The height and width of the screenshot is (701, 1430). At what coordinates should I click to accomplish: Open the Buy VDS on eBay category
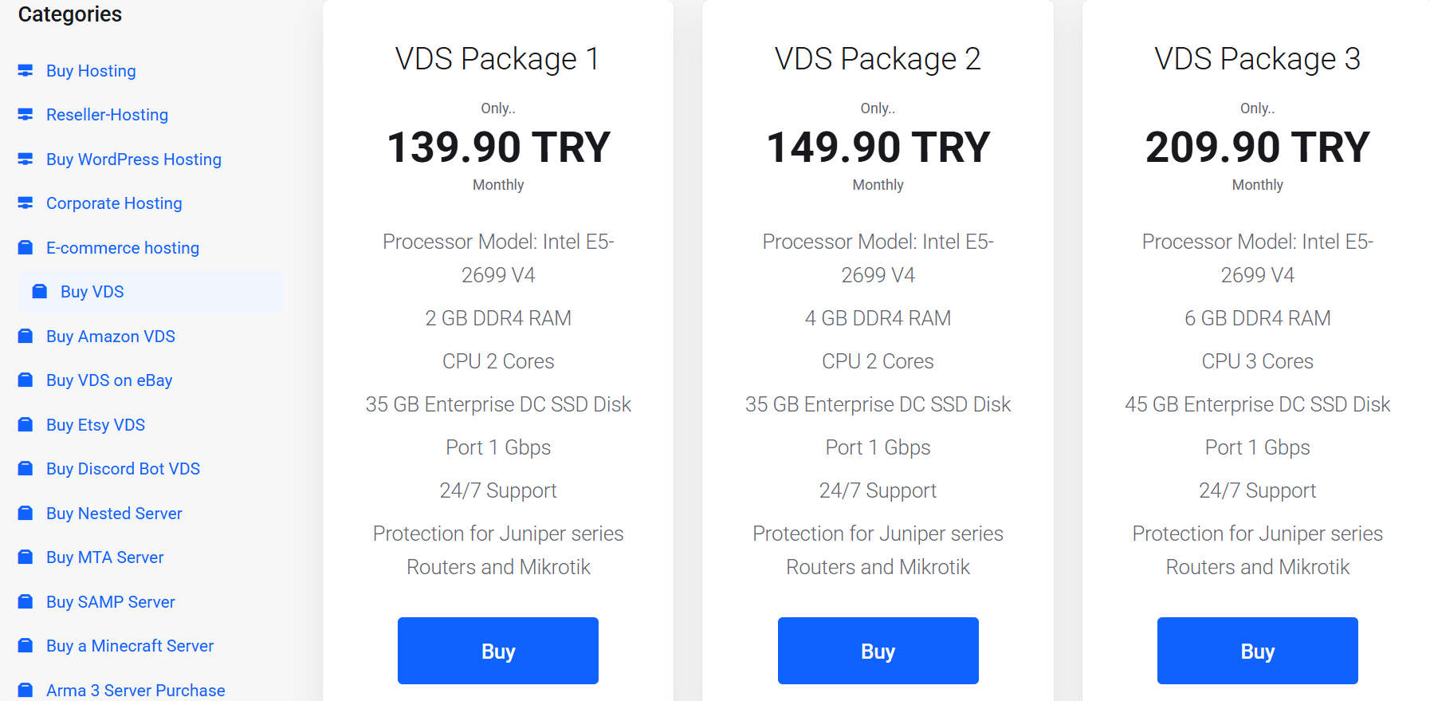[109, 380]
